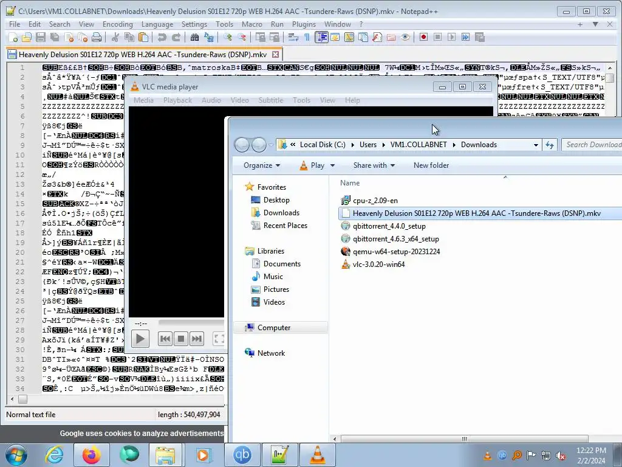Close the Heavenly Delusion mkv tab
This screenshot has width=622, height=467.
tap(275, 54)
